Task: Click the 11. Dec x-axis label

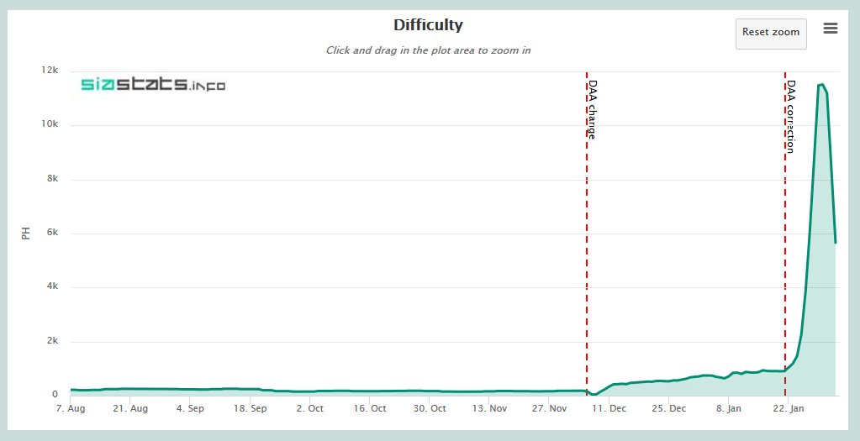Action: (609, 409)
